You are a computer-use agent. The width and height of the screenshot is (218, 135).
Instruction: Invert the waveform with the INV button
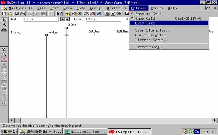[x=4, y=84]
